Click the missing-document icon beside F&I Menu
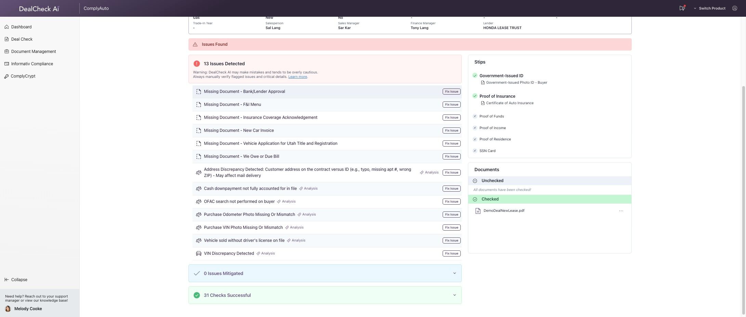 tap(198, 105)
